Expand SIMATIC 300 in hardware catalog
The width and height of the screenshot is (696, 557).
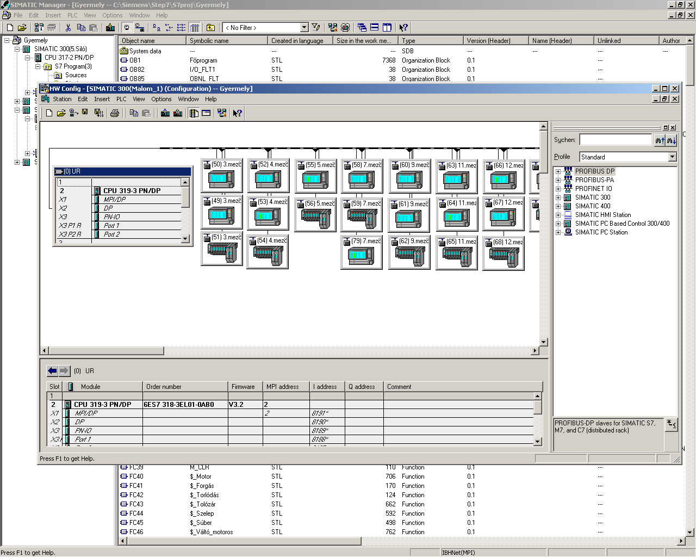[558, 197]
